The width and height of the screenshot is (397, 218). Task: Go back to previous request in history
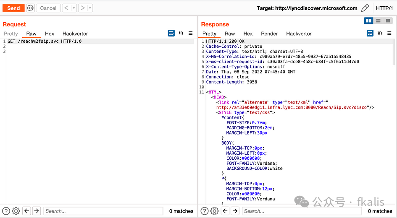pyautogui.click(x=66, y=8)
